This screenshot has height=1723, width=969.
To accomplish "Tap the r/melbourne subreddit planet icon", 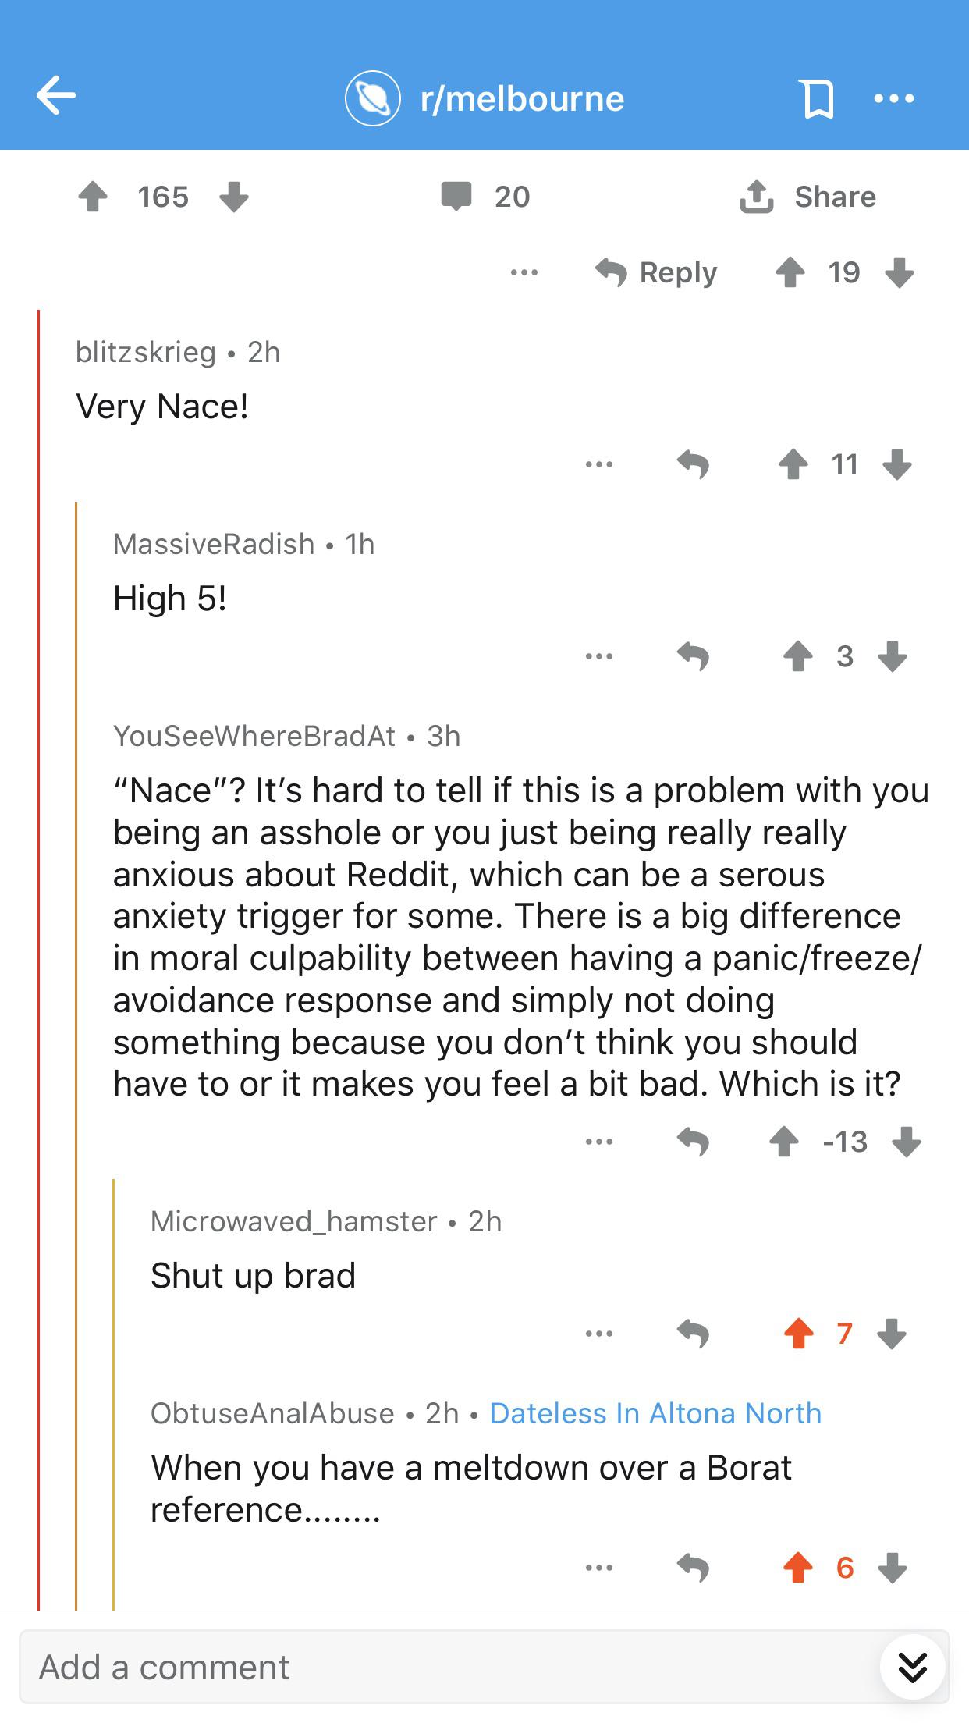I will [x=373, y=98].
